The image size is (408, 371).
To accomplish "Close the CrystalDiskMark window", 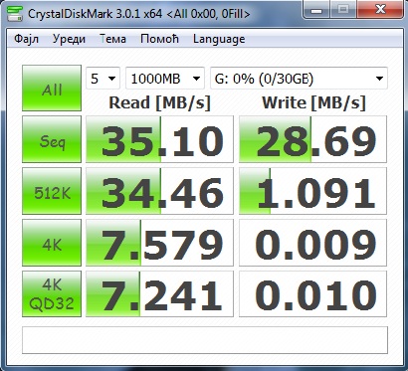I will click(380, 10).
